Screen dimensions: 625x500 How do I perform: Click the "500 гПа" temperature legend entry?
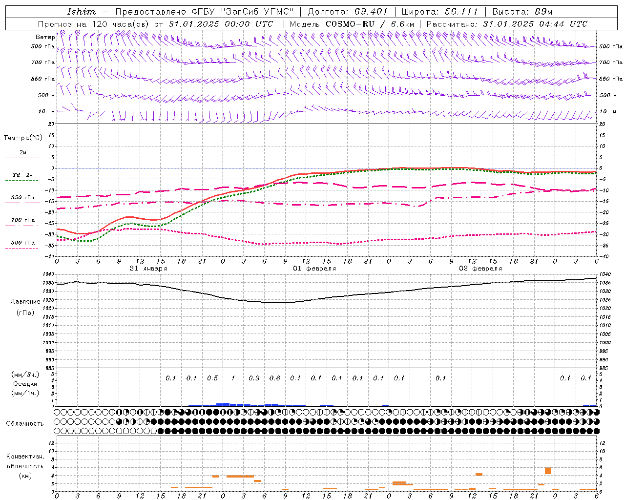coord(22,243)
